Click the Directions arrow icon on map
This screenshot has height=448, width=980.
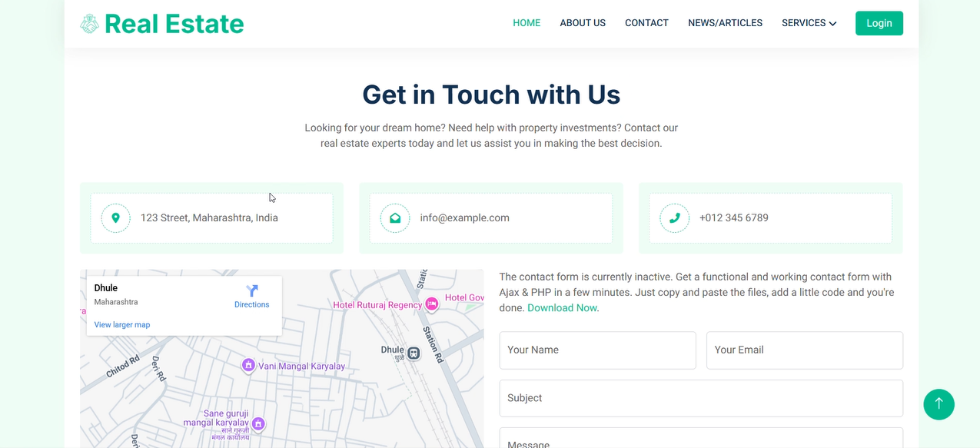(252, 290)
